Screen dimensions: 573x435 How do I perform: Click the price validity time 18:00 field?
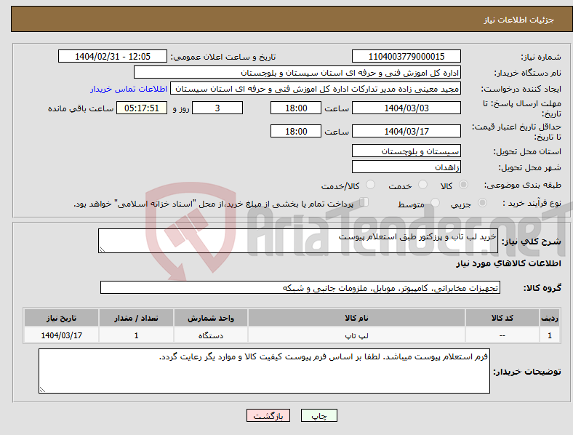(296, 131)
